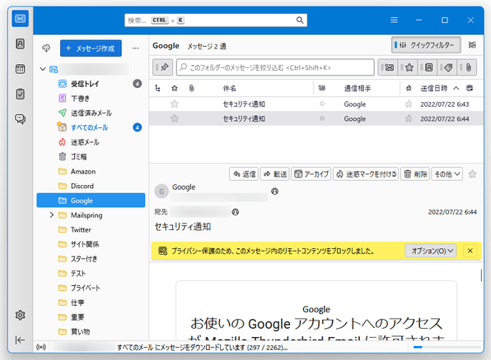
Task: Open the Chat space
Action: coord(21,118)
